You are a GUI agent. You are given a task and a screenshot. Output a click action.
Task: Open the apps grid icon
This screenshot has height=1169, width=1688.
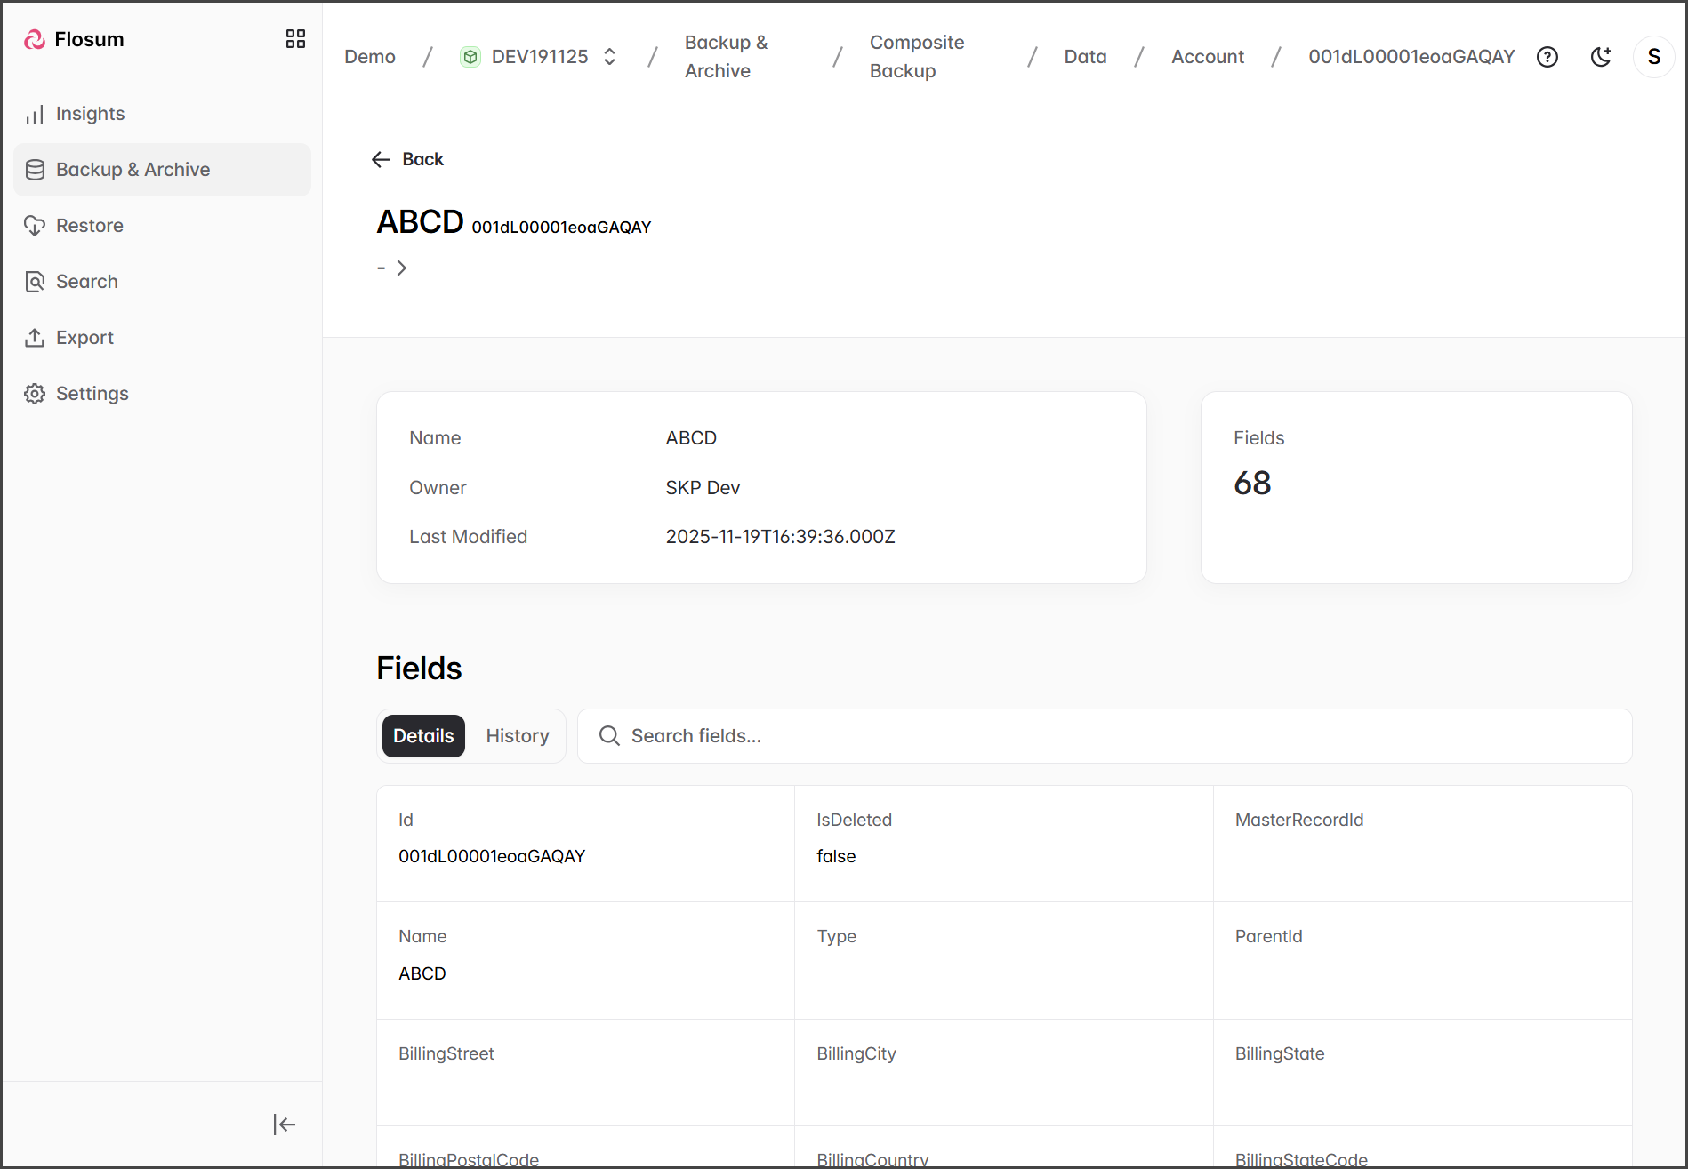click(295, 39)
